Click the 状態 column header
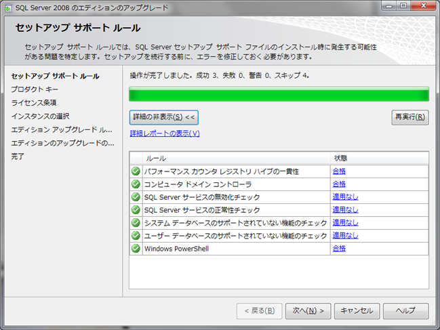Viewport: 440px width, 330px height. 380,159
